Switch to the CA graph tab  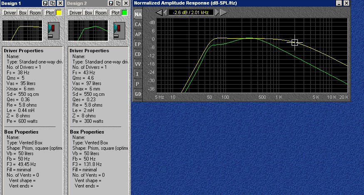(x=138, y=24)
